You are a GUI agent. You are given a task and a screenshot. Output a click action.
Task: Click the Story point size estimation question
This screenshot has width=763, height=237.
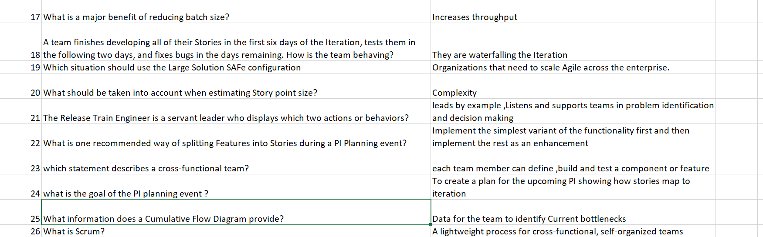point(236,86)
